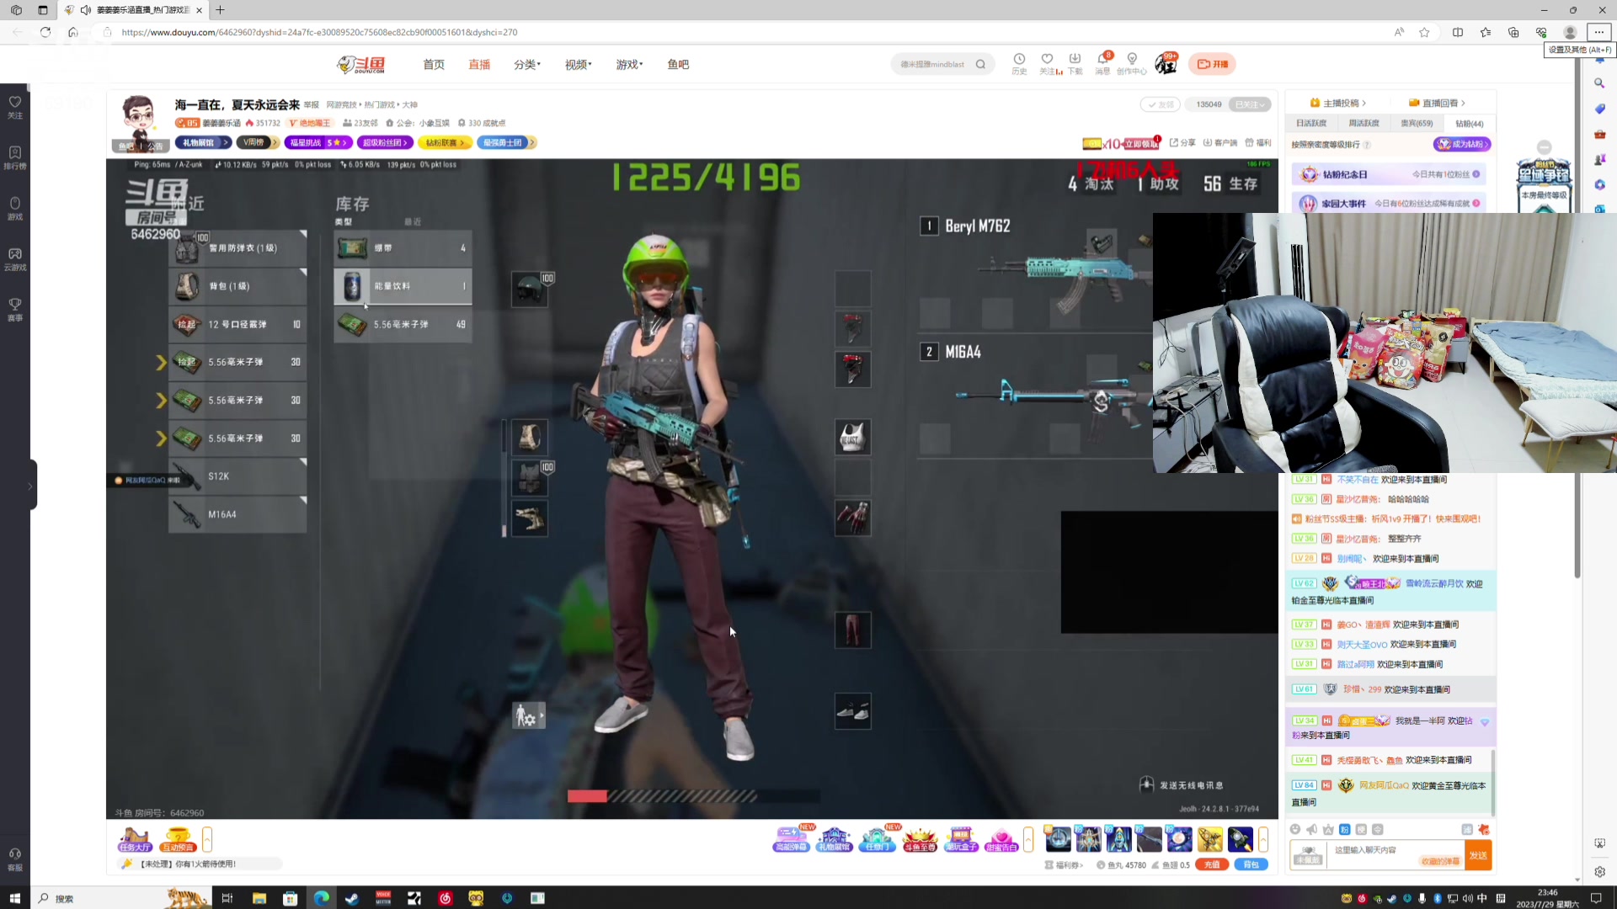Open Windows Start menu

point(14,898)
